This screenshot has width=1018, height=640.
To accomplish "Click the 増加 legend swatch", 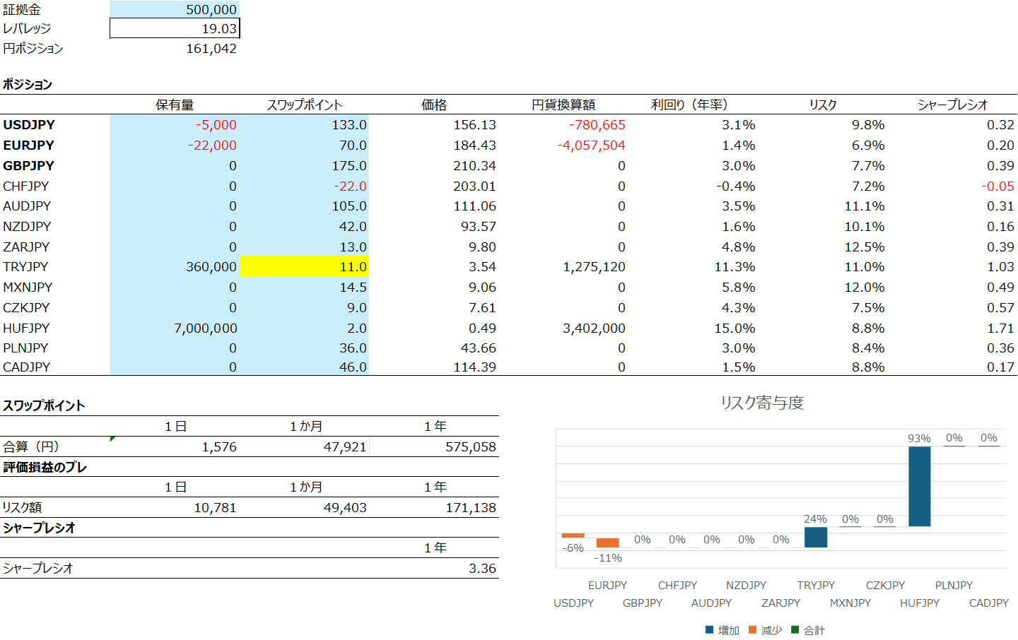I will (710, 630).
